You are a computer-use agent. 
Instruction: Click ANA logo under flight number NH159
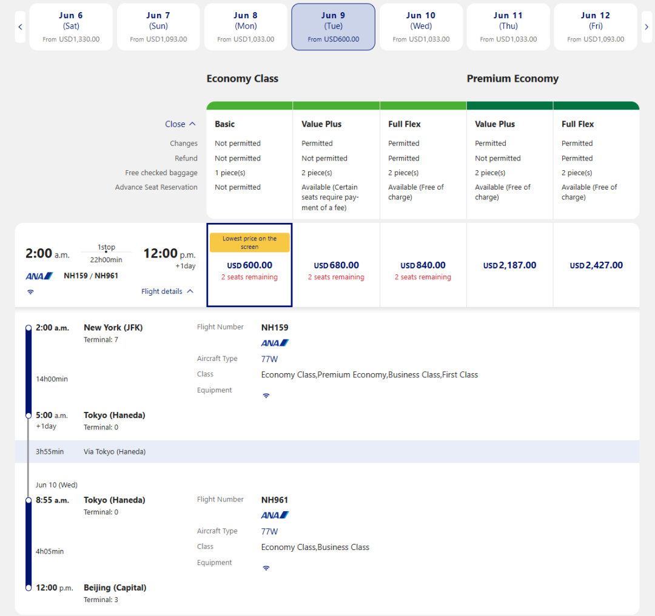tap(275, 343)
